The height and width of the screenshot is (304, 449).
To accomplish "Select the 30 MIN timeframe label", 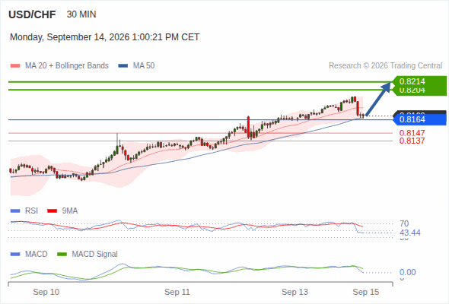I will [x=81, y=14].
